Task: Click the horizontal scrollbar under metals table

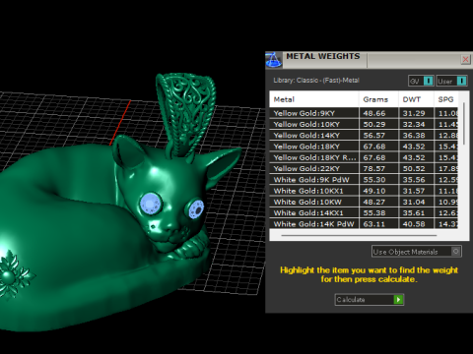Action: 359,235
